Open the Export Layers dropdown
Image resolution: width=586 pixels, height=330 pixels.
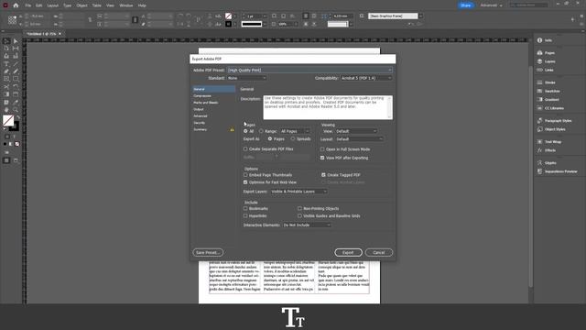coord(298,192)
